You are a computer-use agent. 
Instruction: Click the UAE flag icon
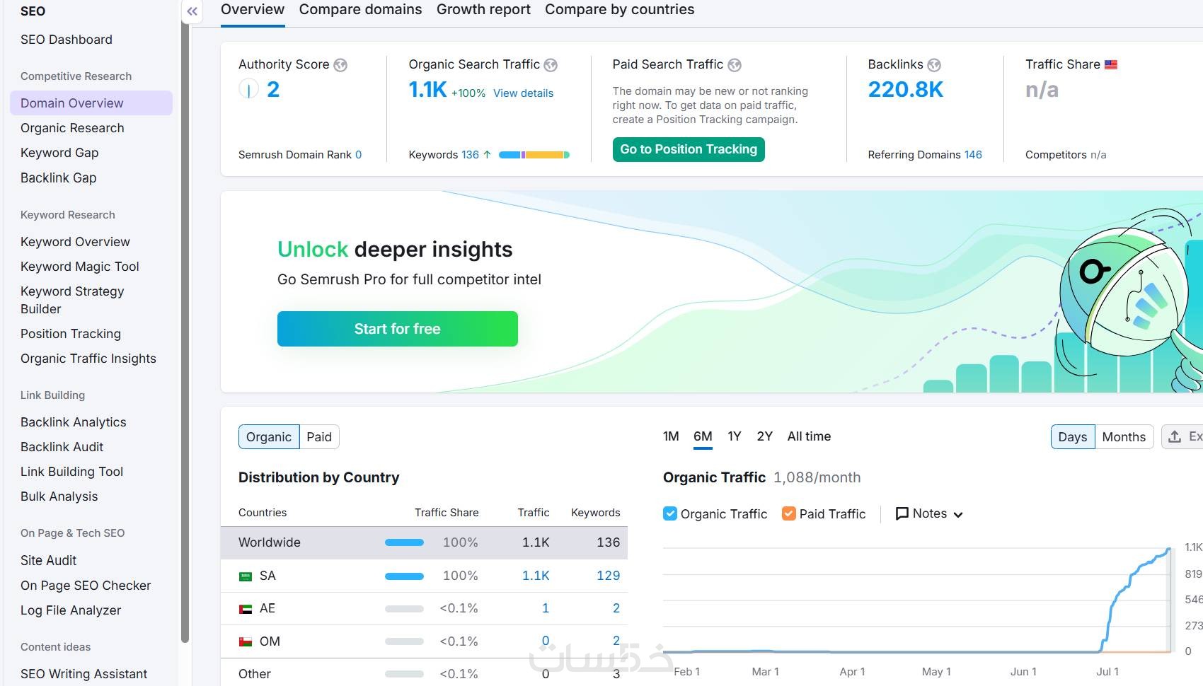click(x=246, y=609)
